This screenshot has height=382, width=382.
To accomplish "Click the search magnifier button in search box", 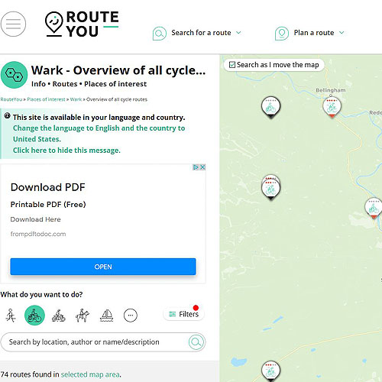I will [196, 342].
